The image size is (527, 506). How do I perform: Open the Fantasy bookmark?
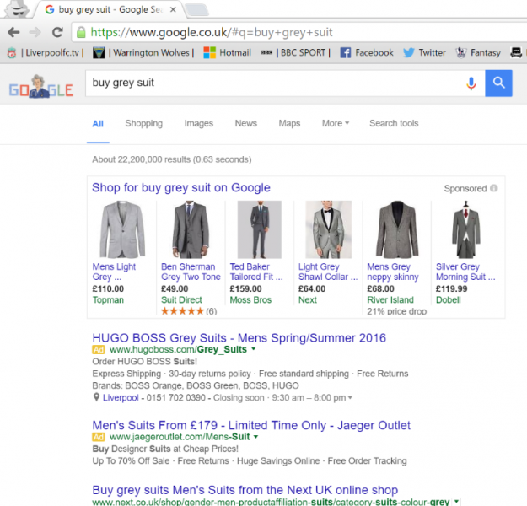[478, 53]
